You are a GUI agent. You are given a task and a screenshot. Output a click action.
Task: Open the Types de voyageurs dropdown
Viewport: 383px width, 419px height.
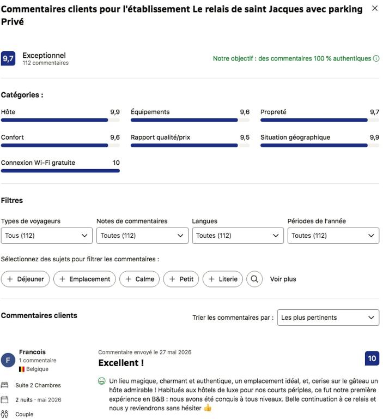point(47,236)
